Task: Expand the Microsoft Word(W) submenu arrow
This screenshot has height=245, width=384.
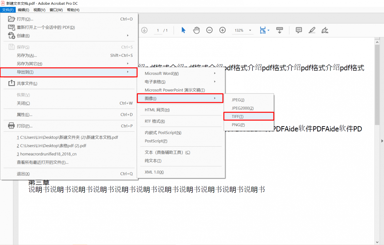Action: click(x=215, y=73)
